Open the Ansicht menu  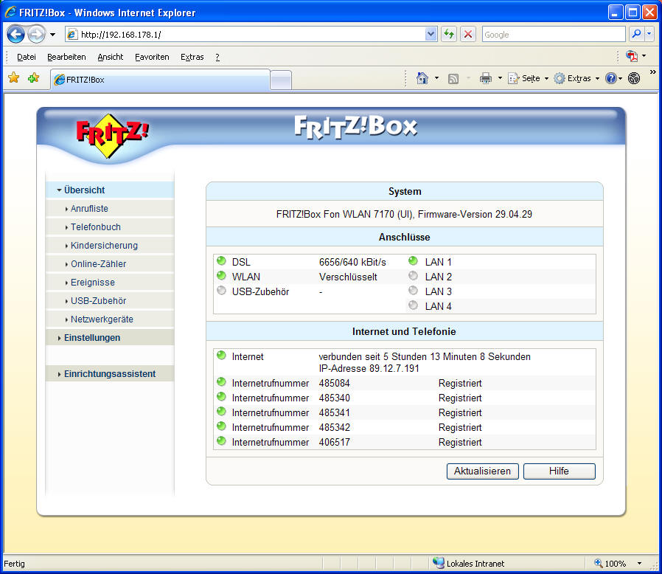tap(110, 57)
